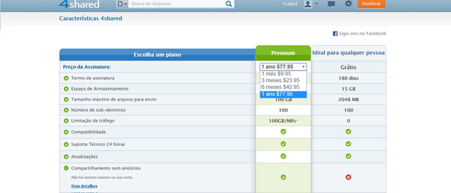Expand the Limitação de tráfego row

(66, 121)
